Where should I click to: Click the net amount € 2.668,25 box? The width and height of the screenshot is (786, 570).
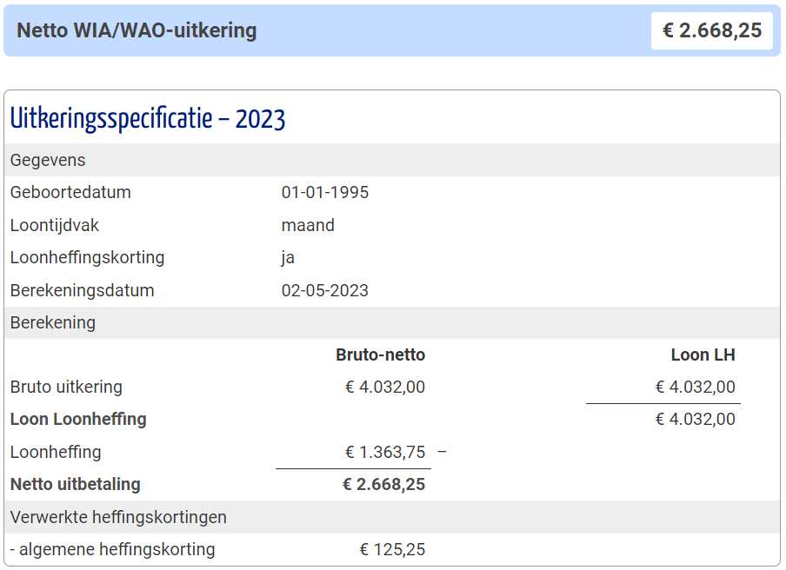tap(711, 30)
